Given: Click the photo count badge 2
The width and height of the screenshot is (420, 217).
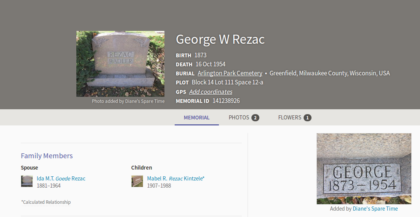Looking at the screenshot, I should [x=255, y=118].
